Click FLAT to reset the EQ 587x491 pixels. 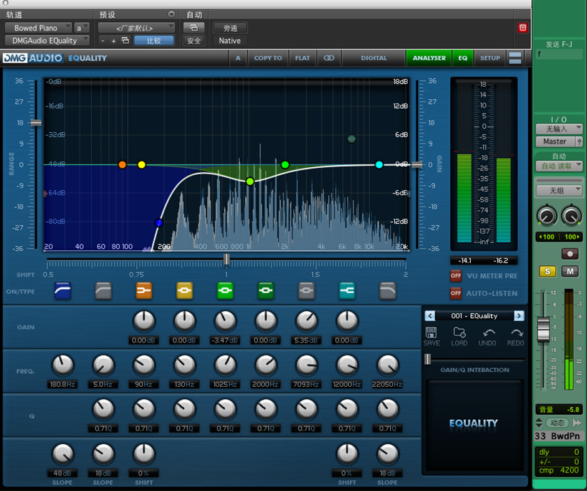pyautogui.click(x=302, y=58)
